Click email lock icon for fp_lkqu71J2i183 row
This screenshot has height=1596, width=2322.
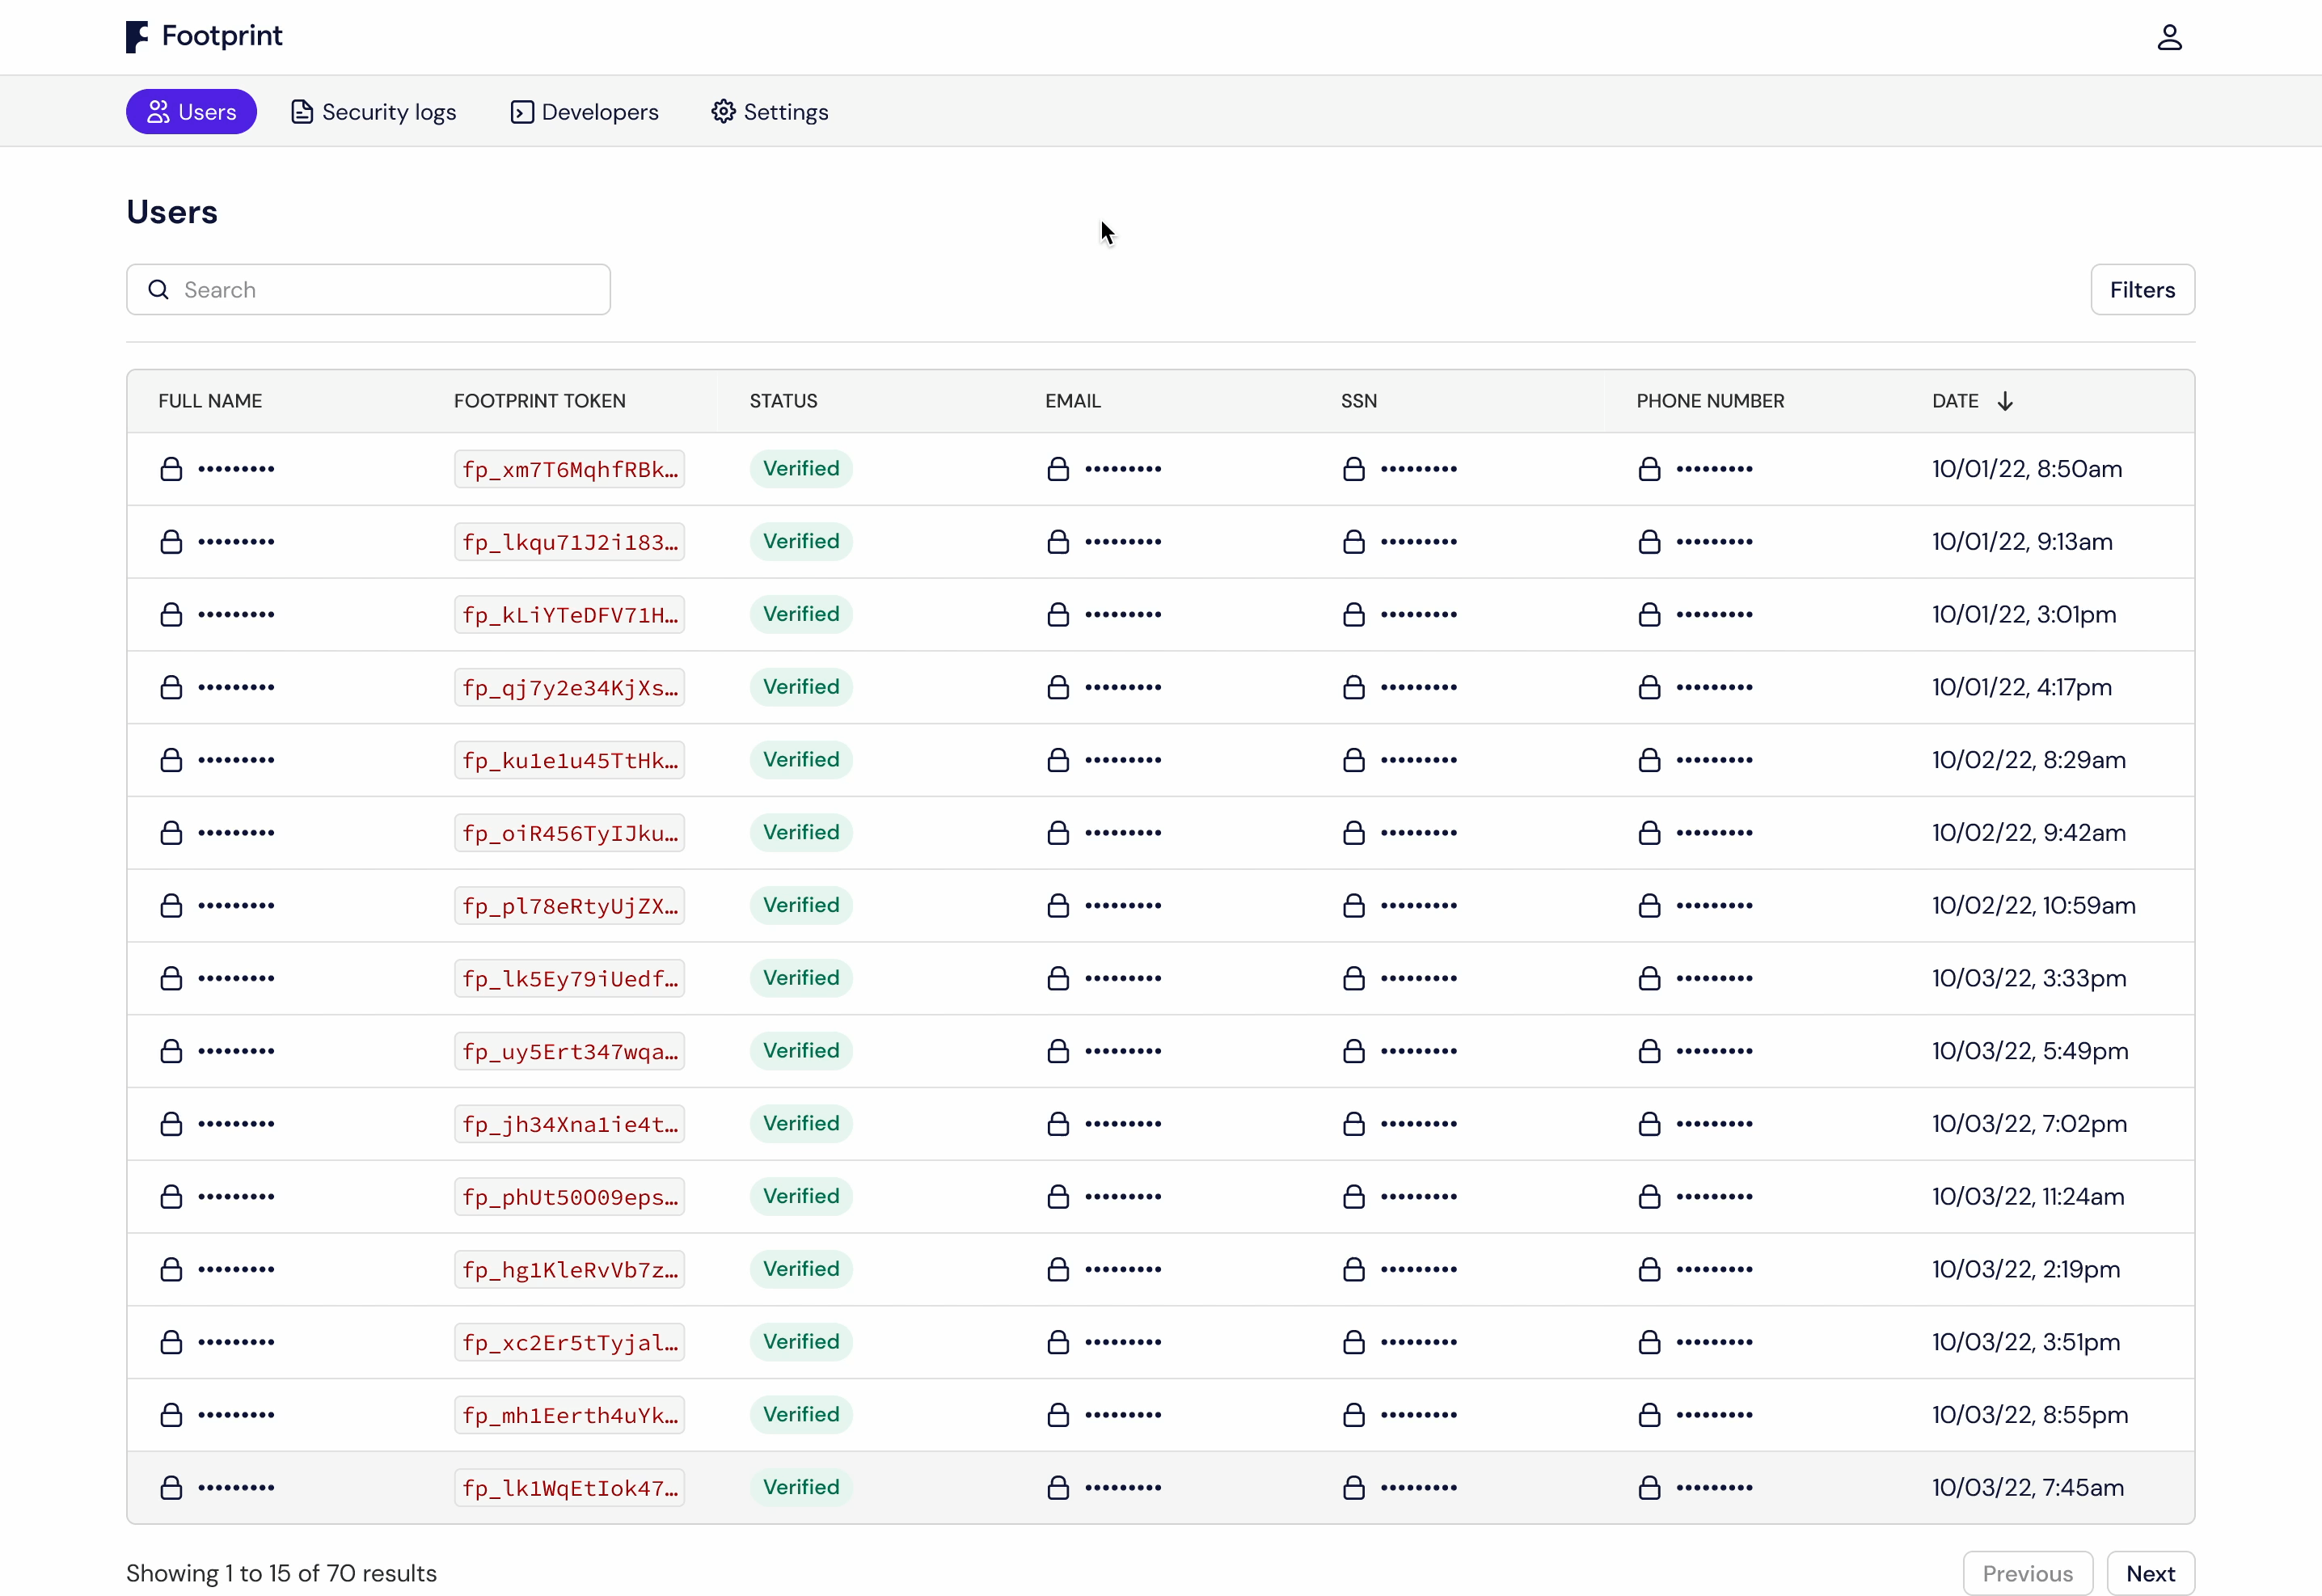[x=1058, y=542]
